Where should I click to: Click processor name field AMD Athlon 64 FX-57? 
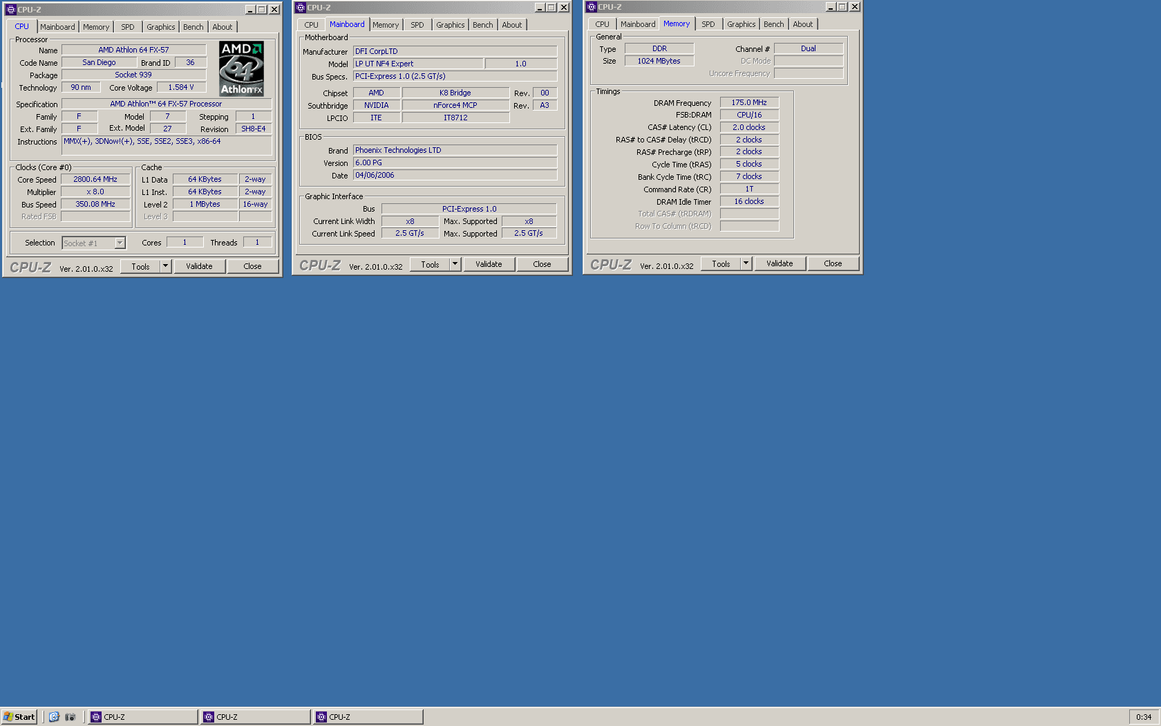click(x=133, y=50)
